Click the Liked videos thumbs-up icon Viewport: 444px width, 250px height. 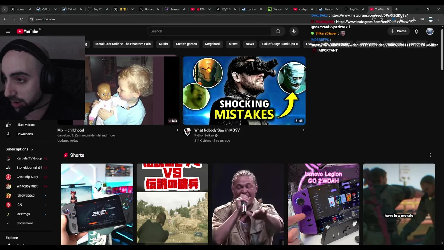[8, 125]
